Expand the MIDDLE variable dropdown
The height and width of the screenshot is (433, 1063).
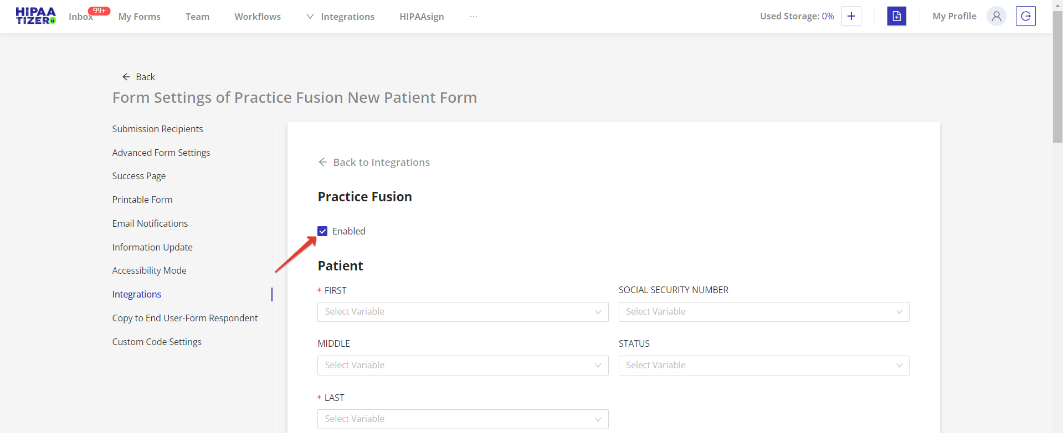coord(463,366)
